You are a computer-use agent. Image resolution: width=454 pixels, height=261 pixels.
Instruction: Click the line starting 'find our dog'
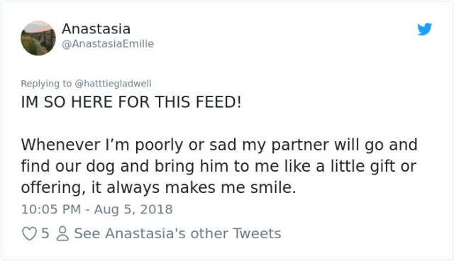218,166
